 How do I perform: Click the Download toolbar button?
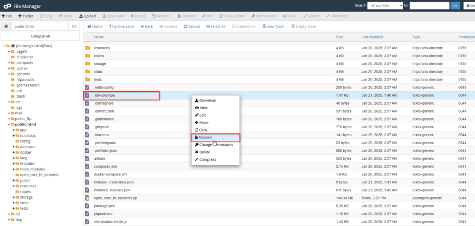pyautogui.click(x=113, y=16)
